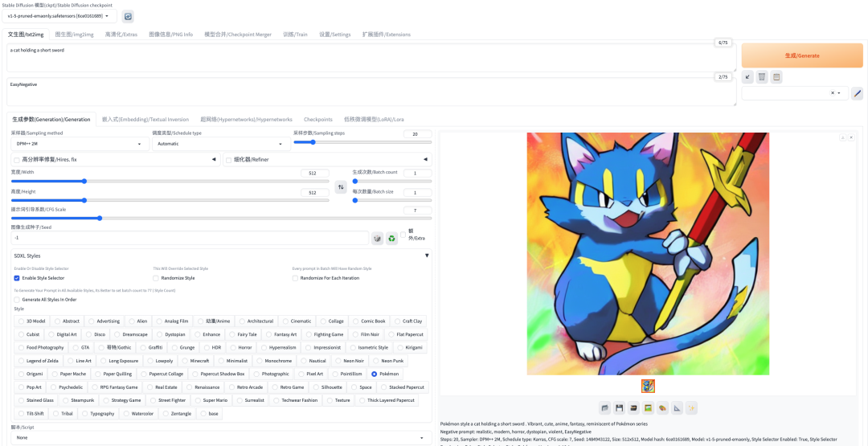868x446 pixels.
Task: Reuse last seed with recycle icon
Action: click(x=392, y=239)
